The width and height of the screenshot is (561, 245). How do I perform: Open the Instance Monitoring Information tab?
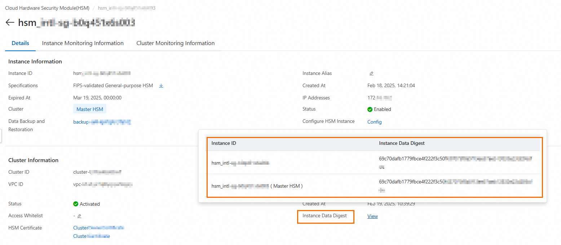pos(83,43)
